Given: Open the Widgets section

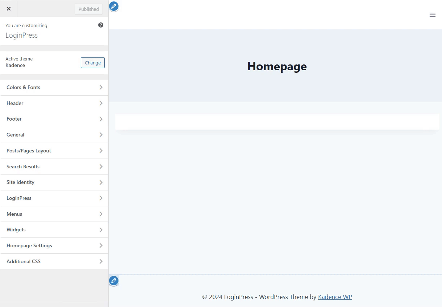Looking at the screenshot, I should pos(54,230).
